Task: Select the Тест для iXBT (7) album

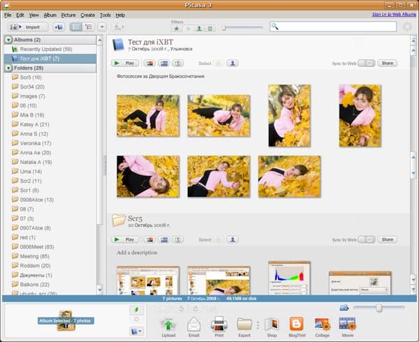Action: point(50,59)
